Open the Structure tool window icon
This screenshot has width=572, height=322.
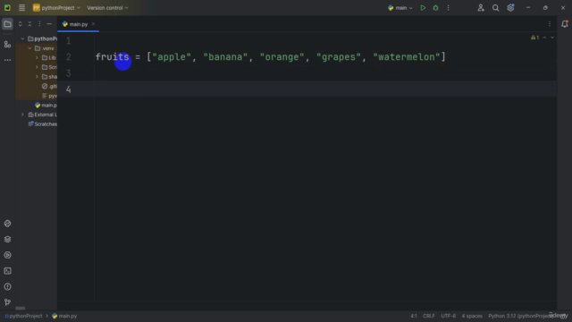pyautogui.click(x=7, y=45)
